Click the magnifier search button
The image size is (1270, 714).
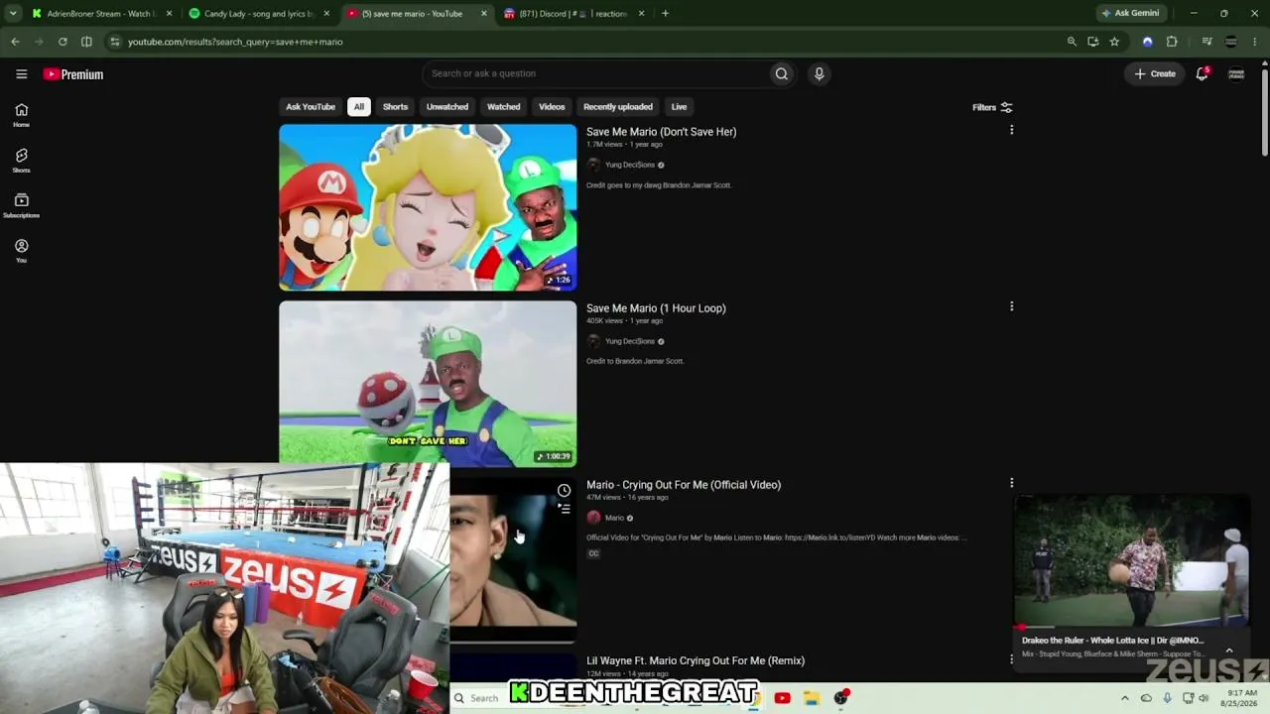(782, 73)
